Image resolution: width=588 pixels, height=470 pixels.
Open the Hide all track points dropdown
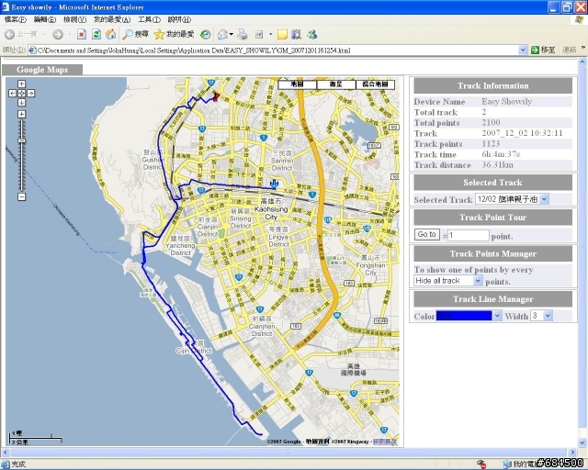pos(478,280)
